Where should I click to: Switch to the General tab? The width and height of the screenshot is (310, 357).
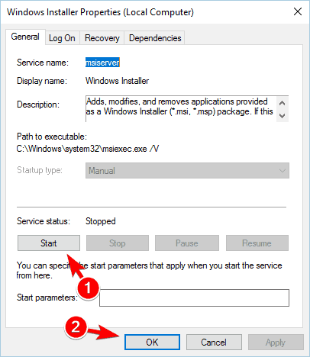(x=25, y=37)
